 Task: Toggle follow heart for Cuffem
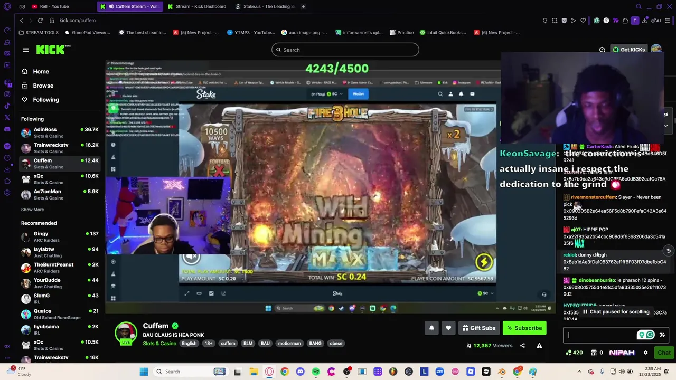pos(448,328)
